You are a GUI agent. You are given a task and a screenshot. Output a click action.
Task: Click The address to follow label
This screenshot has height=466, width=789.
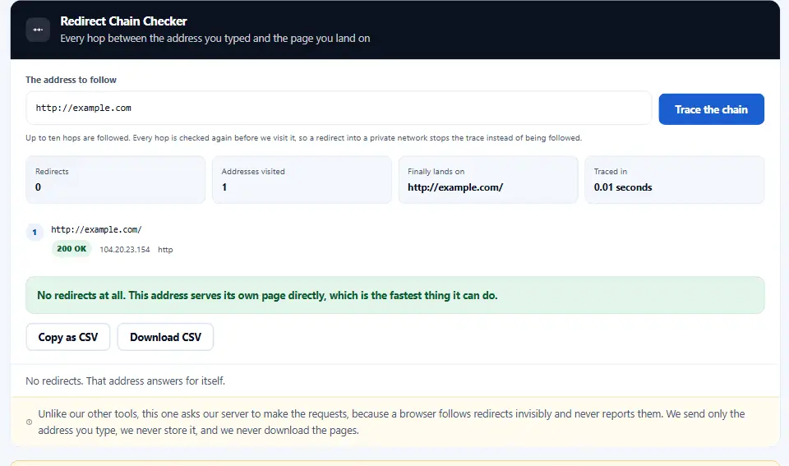pyautogui.click(x=71, y=80)
